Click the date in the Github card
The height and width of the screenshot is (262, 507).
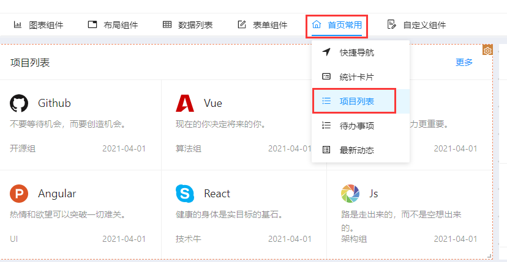tap(124, 148)
